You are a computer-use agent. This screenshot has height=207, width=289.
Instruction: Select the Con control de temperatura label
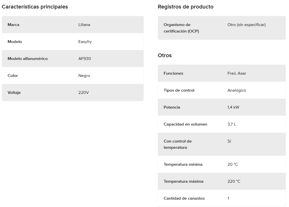(178, 144)
